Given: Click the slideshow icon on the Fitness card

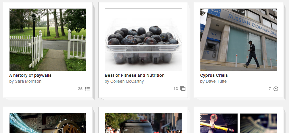Looking at the screenshot, I should point(183,89).
